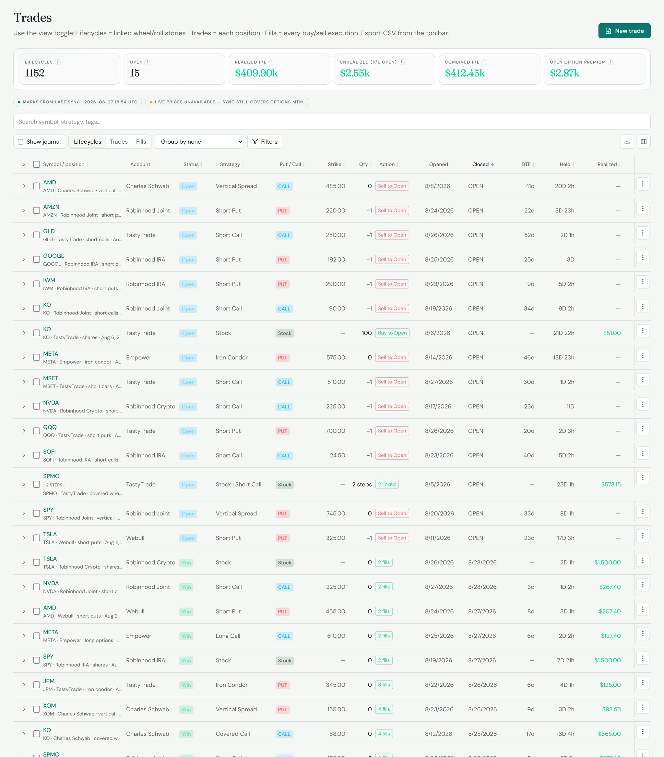Click the 2 linked badge on SPMO
Viewport: 664px width, 757px height.
tap(387, 484)
